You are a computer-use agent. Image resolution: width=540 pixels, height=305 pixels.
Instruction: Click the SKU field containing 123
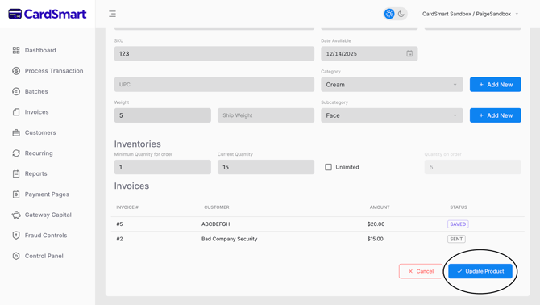coord(214,54)
